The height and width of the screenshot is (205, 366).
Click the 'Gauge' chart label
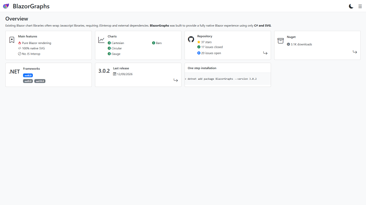point(116,54)
